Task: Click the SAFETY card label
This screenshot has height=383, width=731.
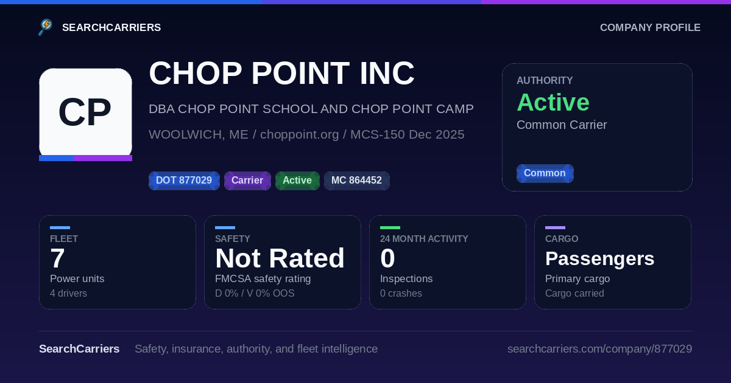Action: pyautogui.click(x=233, y=239)
